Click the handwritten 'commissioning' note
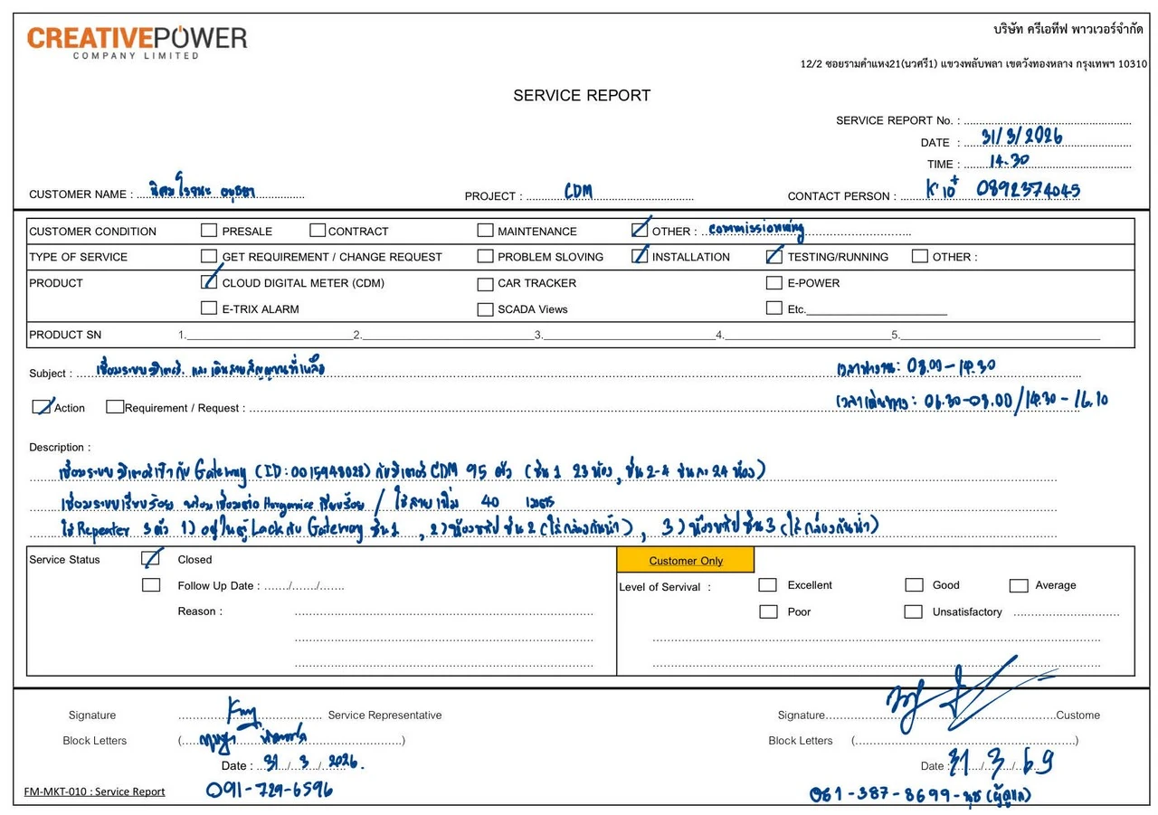Image resolution: width=1158 pixels, height=815 pixels. [755, 229]
